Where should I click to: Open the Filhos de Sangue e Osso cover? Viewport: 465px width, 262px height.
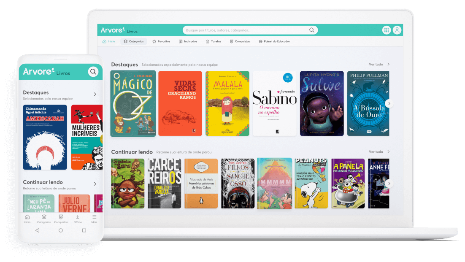238,184
